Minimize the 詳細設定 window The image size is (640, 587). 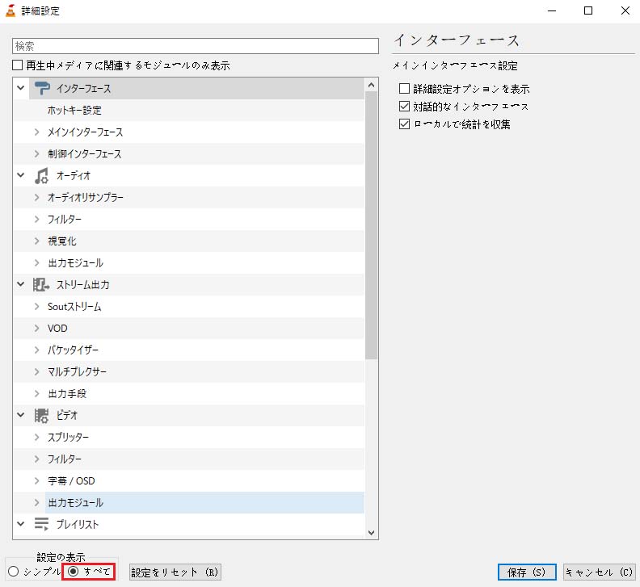(552, 10)
